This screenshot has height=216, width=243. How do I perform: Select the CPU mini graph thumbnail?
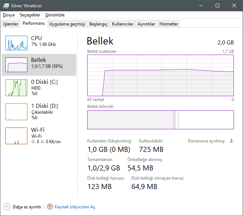click(16, 43)
